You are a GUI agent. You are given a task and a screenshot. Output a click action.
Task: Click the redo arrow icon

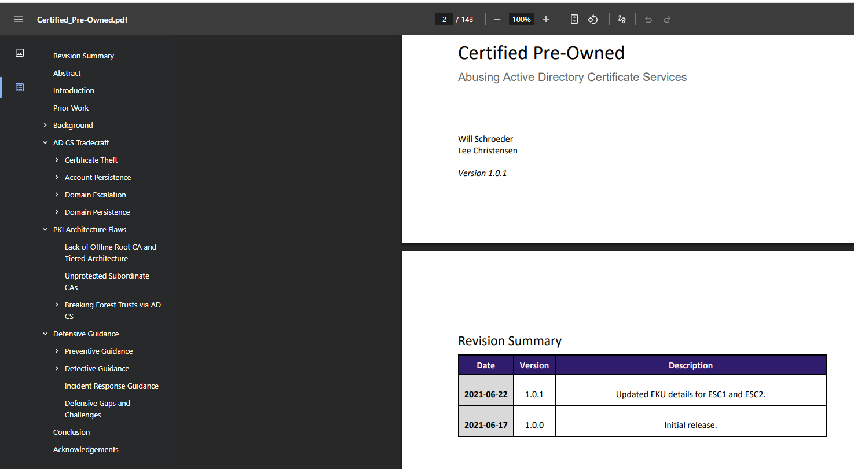667,19
